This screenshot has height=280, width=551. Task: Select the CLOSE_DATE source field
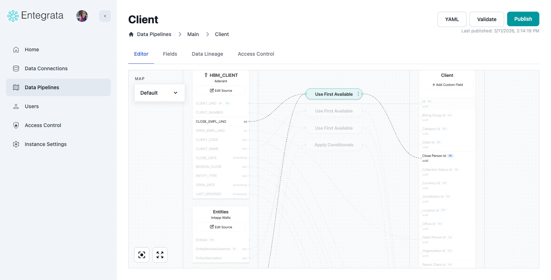(x=221, y=158)
